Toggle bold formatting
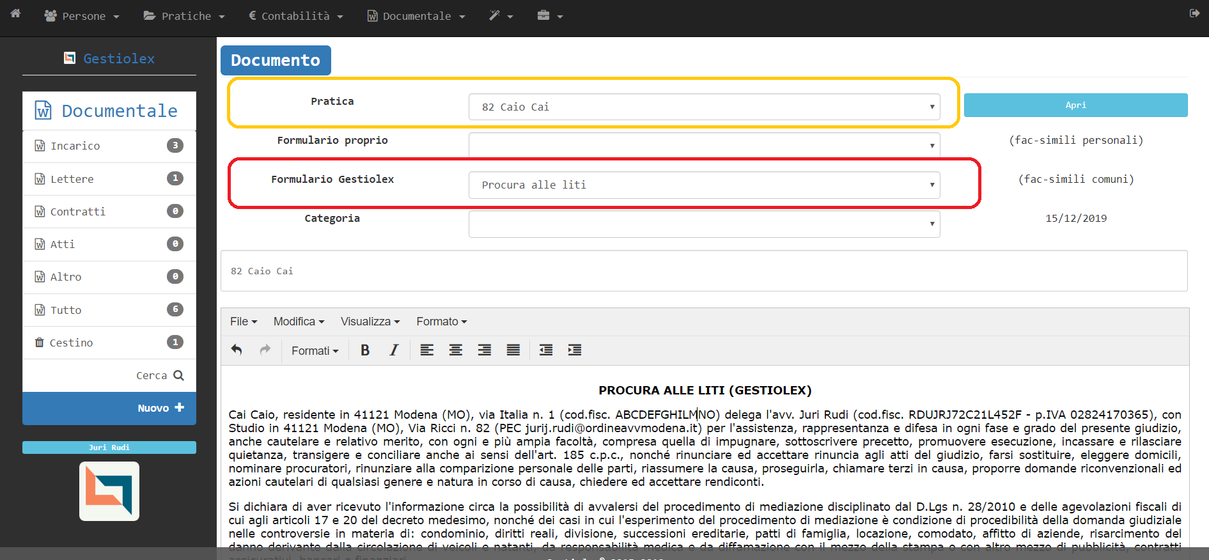This screenshot has width=1209, height=560. [x=365, y=350]
